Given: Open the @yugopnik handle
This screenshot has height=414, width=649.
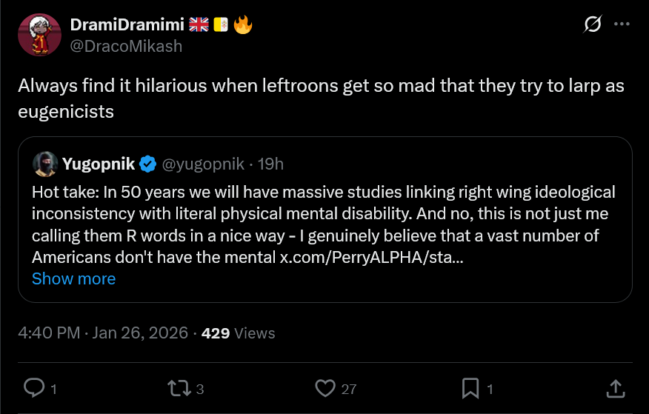Looking at the screenshot, I should pyautogui.click(x=203, y=164).
